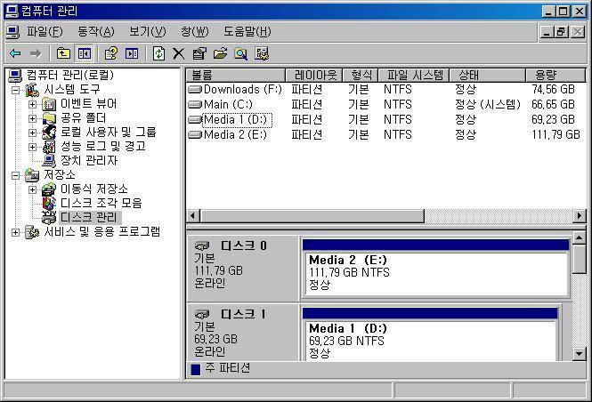Screen dimensions: 592x402
Task: Sort by the 상태 column header
Action: coord(488,75)
